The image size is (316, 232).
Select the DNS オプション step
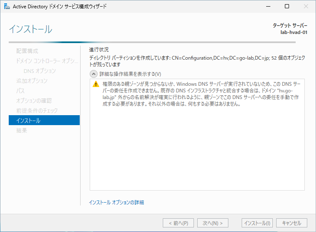click(40, 71)
